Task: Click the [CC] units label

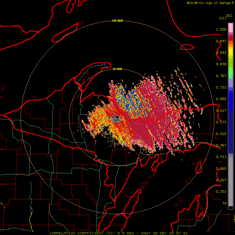Action: (223, 18)
